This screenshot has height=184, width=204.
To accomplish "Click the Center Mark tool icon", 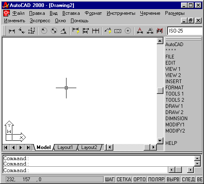I will click(128, 31).
